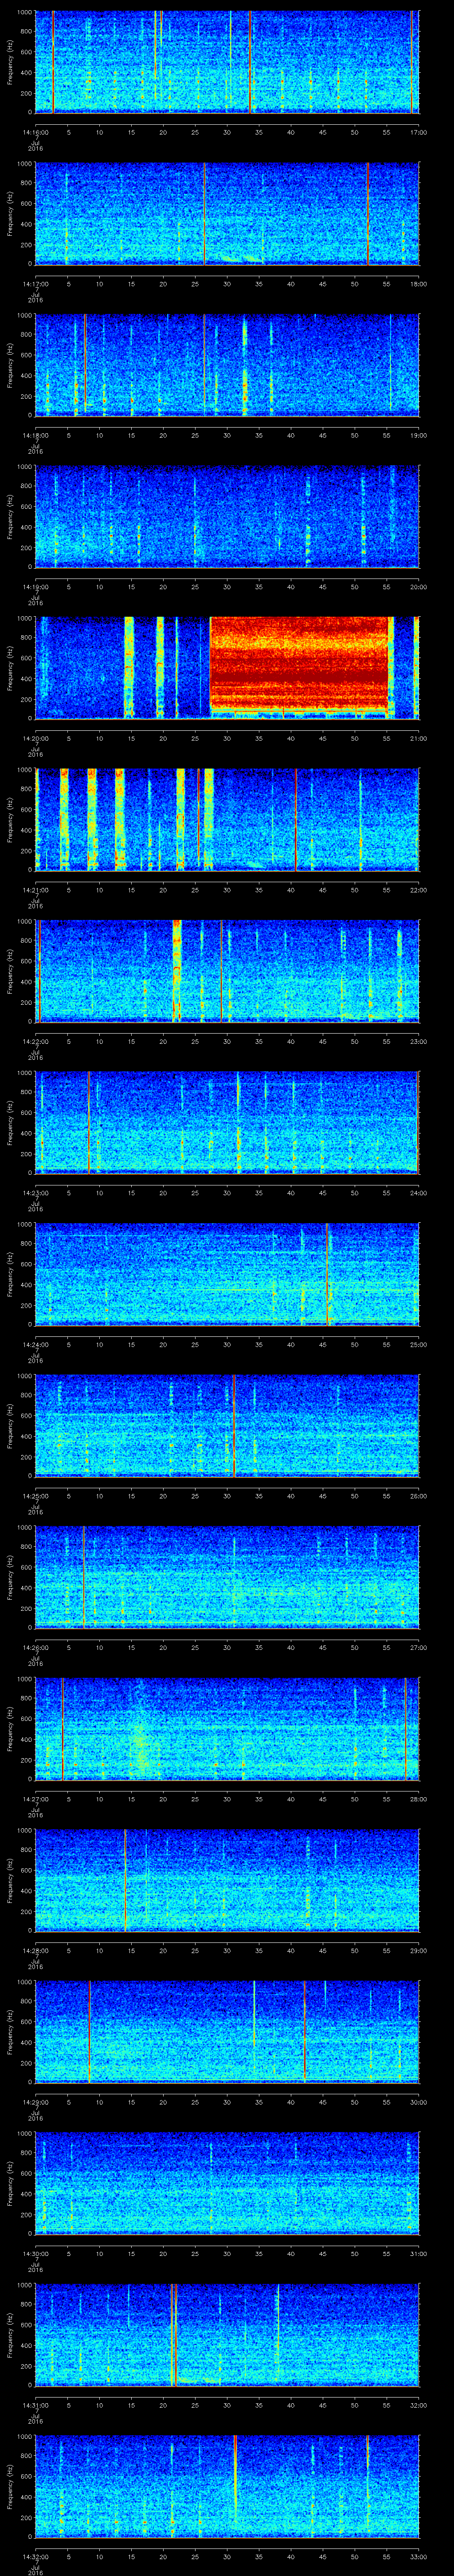
Task: Select the spectrogram panel starting at 14:17:00
Action: 227,214
